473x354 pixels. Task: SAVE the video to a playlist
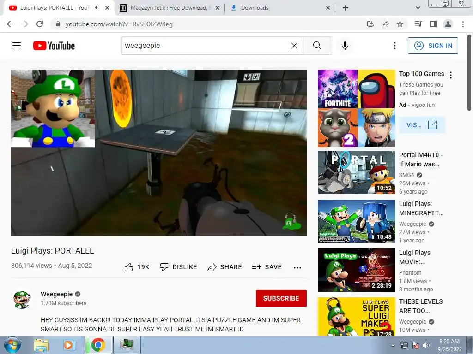point(267,267)
